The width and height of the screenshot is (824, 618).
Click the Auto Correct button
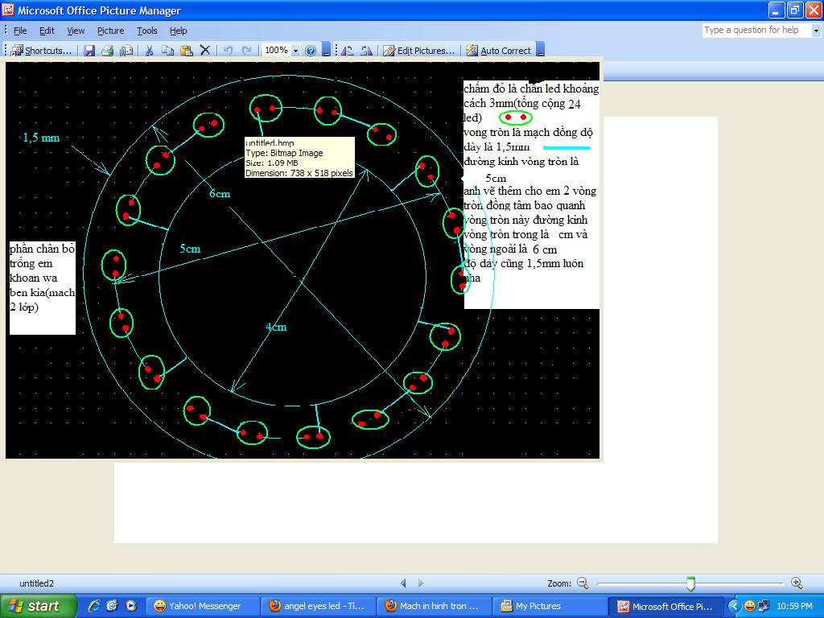point(498,51)
